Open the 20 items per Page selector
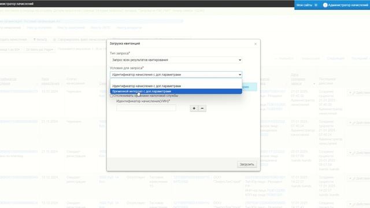The image size is (370, 208). click(39, 50)
